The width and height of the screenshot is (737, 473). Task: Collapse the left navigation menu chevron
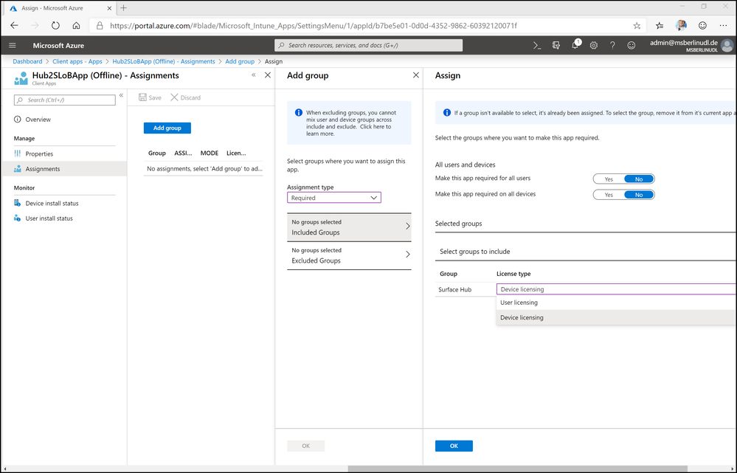coord(121,95)
